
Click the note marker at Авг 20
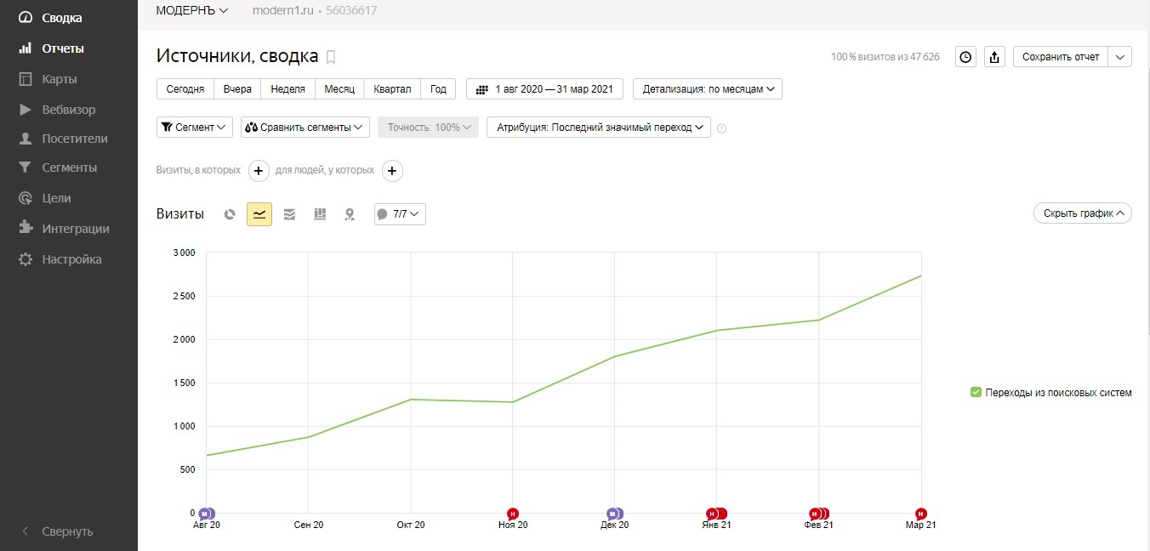pos(206,514)
